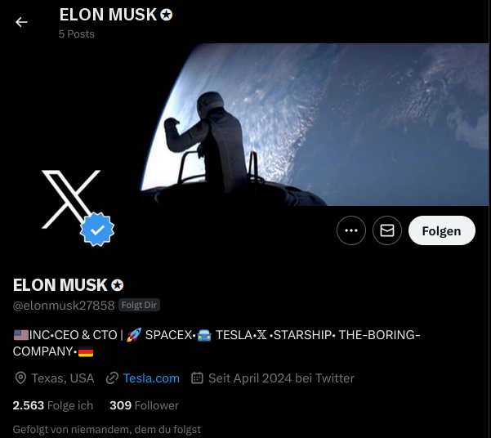View the 2.563 Folge ich list
This screenshot has height=438, width=491.
click(53, 405)
